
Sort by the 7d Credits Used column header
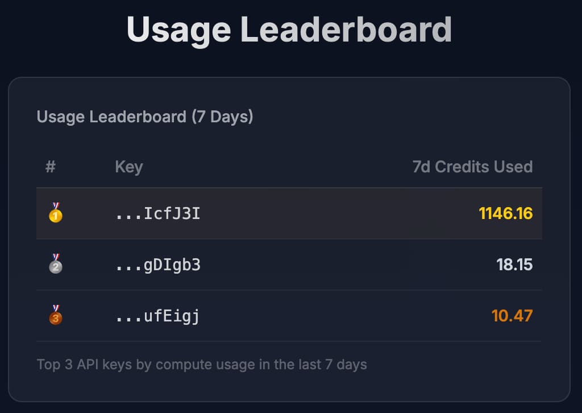click(x=472, y=167)
